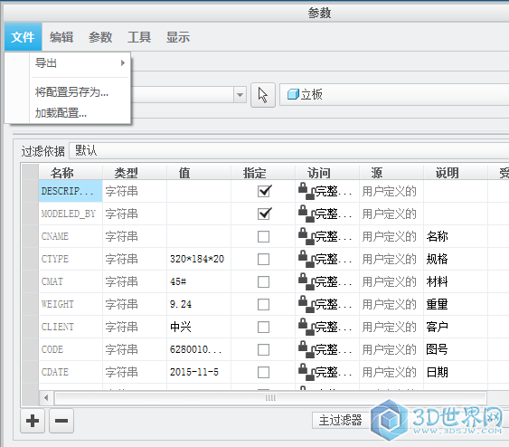Select the DESCRIP... parameter name cell

71,191
